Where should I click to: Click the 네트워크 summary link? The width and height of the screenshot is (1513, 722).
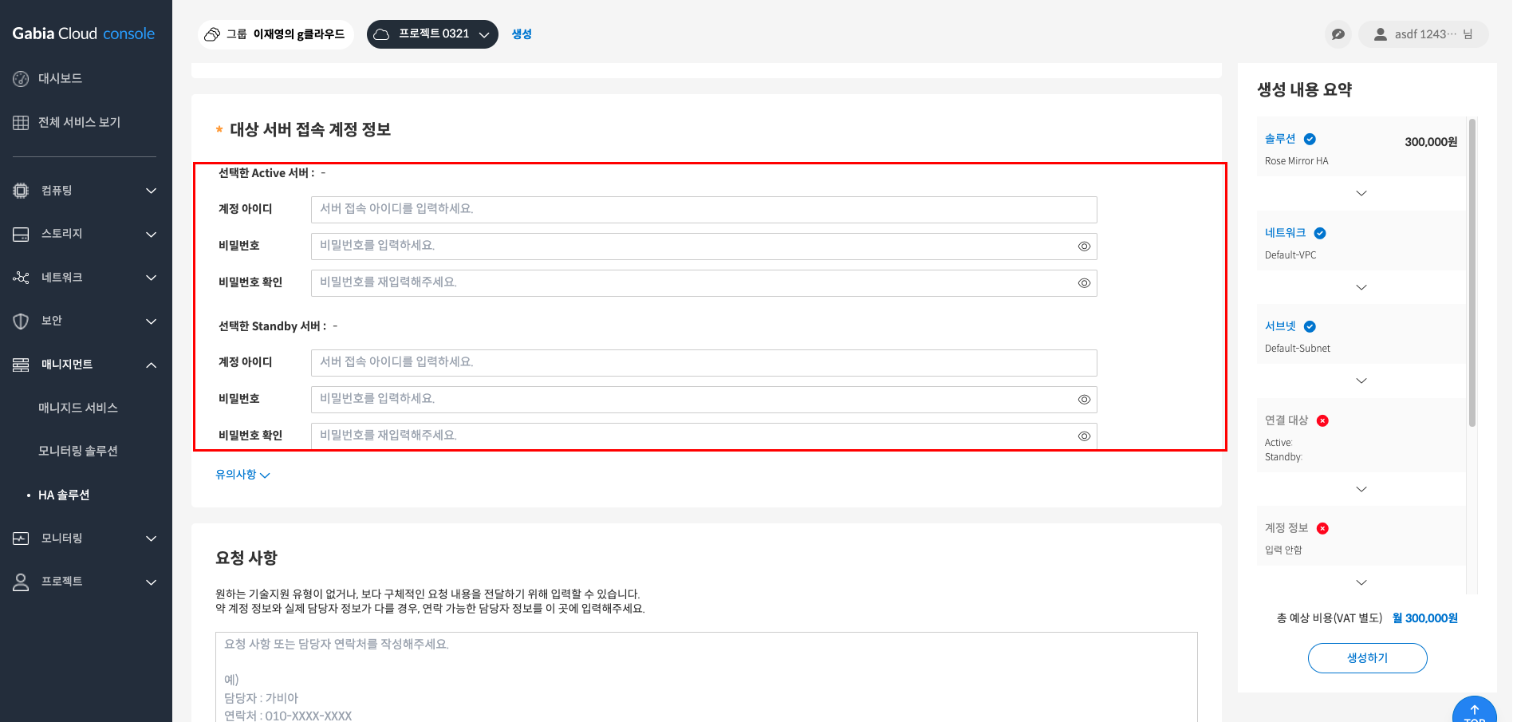coord(1286,233)
